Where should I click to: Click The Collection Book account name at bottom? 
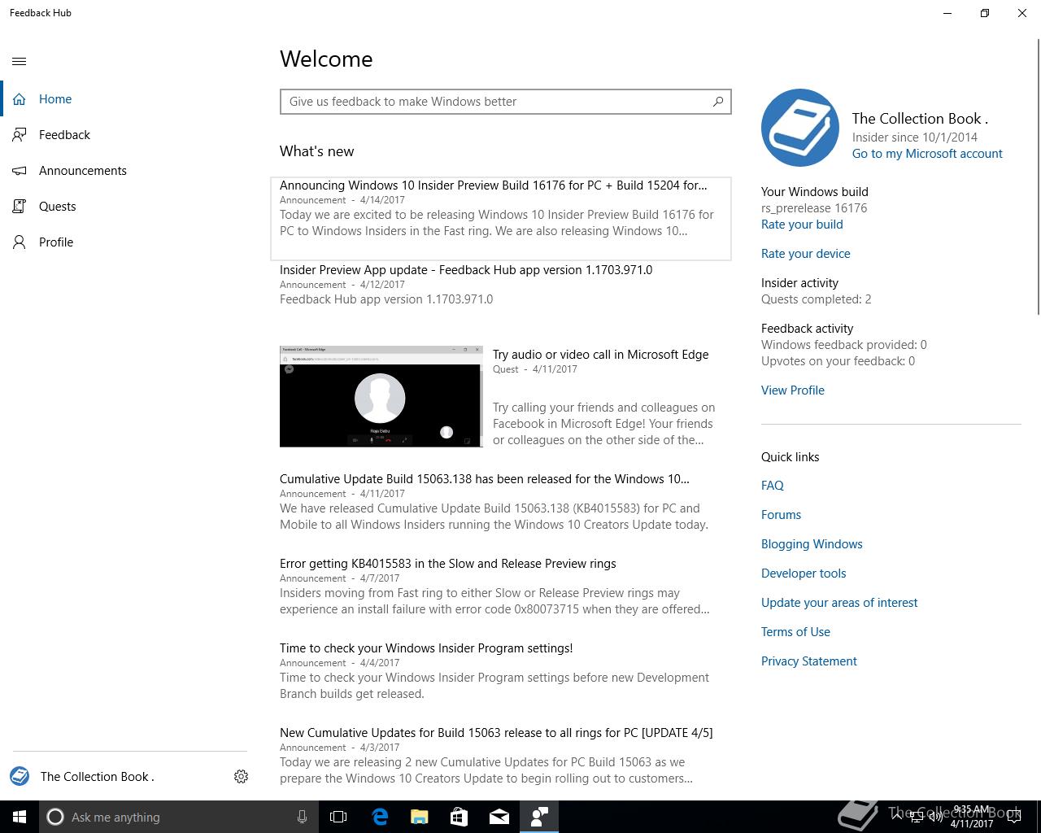(98, 777)
